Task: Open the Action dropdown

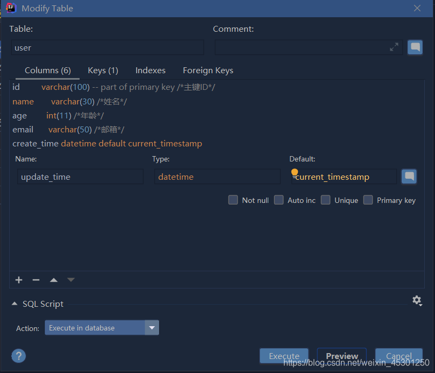Action: coord(151,327)
